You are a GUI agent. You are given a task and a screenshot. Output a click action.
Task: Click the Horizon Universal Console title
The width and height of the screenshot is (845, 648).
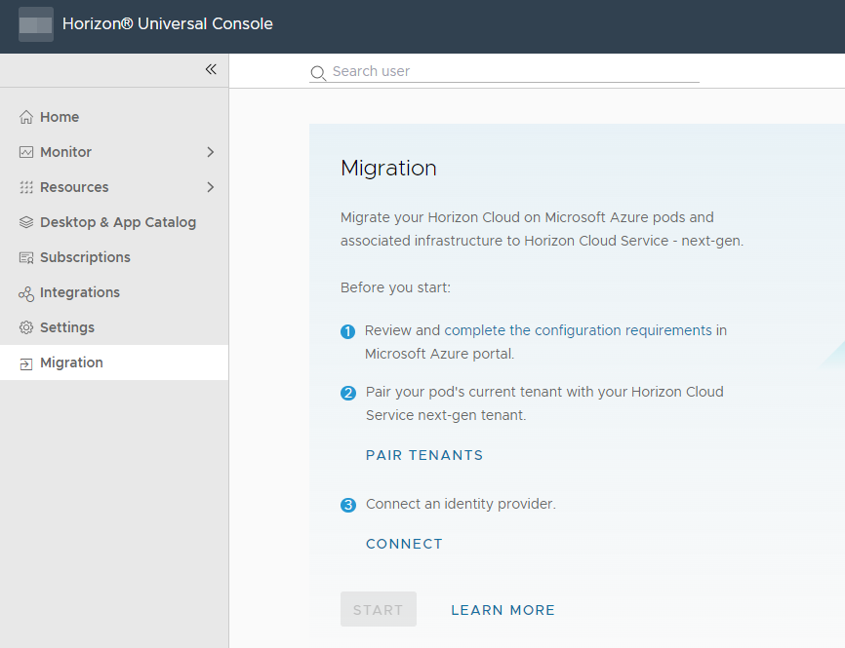[168, 23]
